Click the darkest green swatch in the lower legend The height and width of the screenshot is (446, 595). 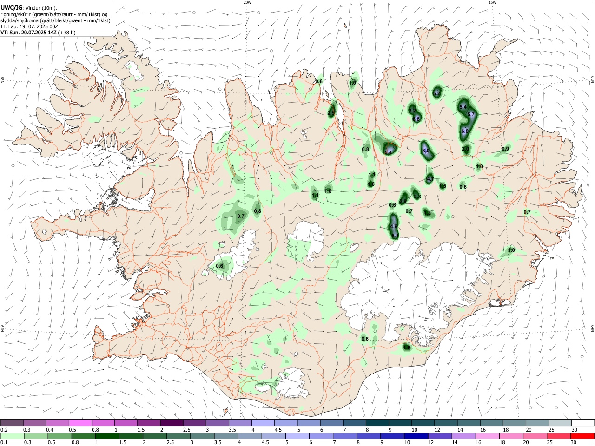(107, 436)
